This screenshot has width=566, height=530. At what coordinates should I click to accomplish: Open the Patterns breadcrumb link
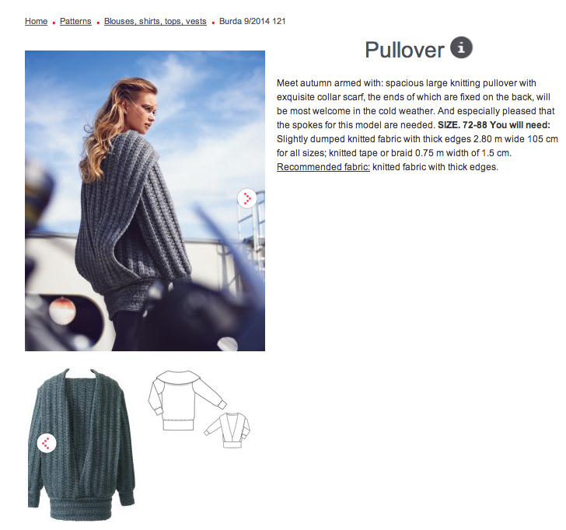(75, 21)
